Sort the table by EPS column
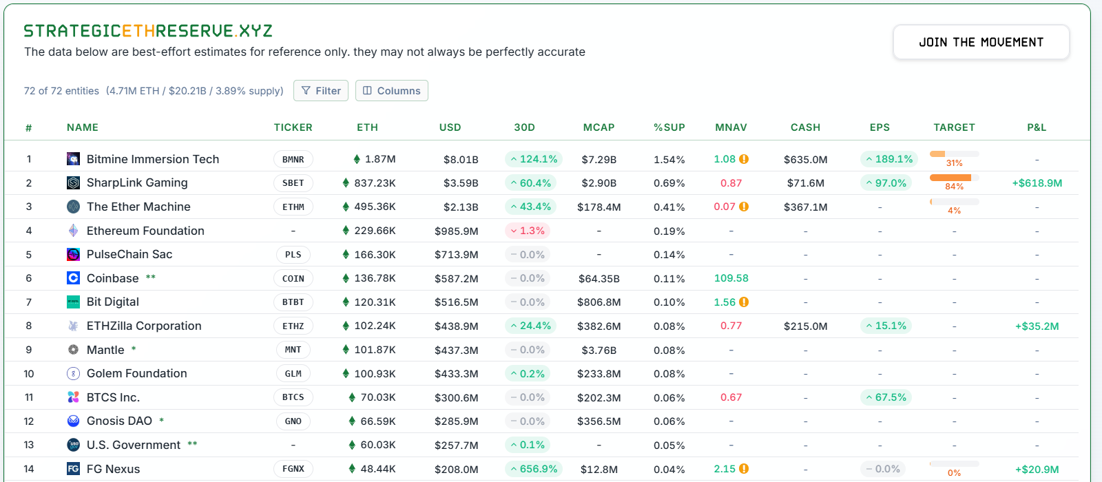 (x=880, y=127)
